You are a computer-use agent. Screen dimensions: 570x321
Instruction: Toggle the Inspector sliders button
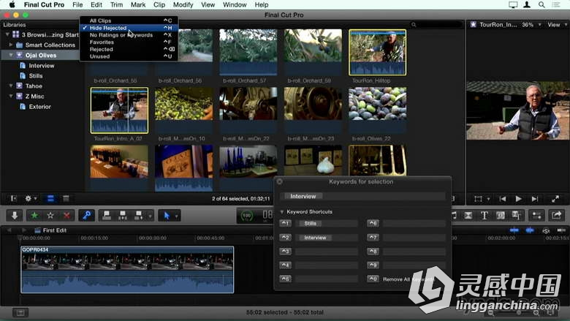[x=537, y=216]
